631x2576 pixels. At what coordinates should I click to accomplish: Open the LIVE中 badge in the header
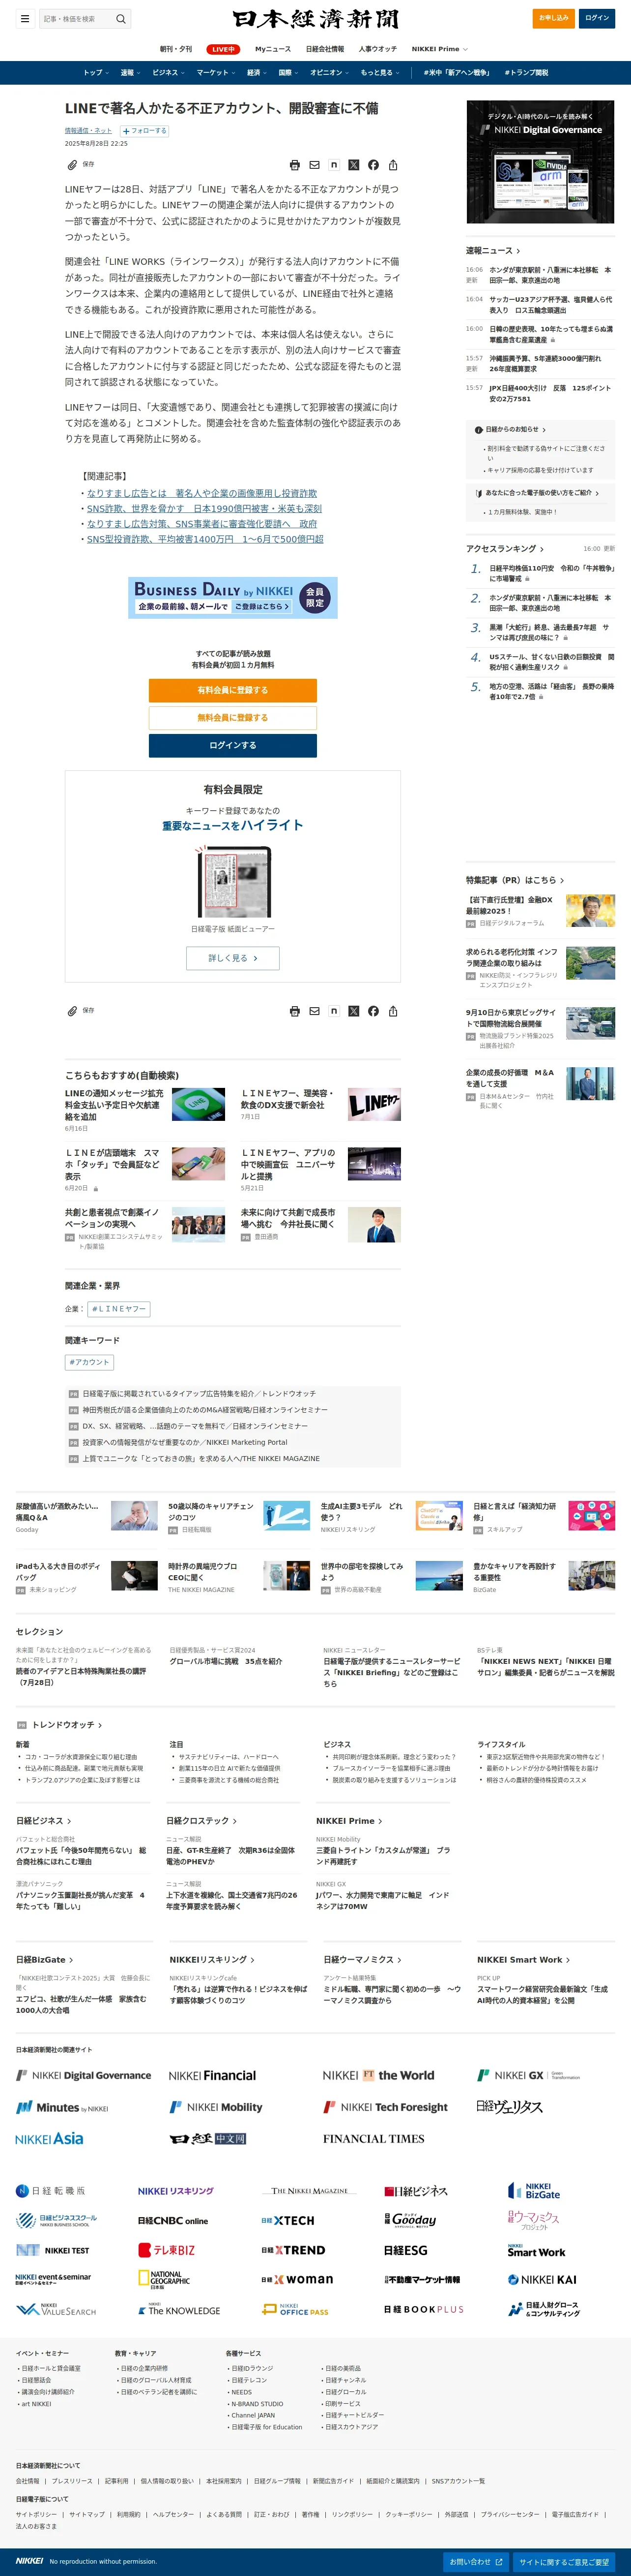pyautogui.click(x=224, y=49)
